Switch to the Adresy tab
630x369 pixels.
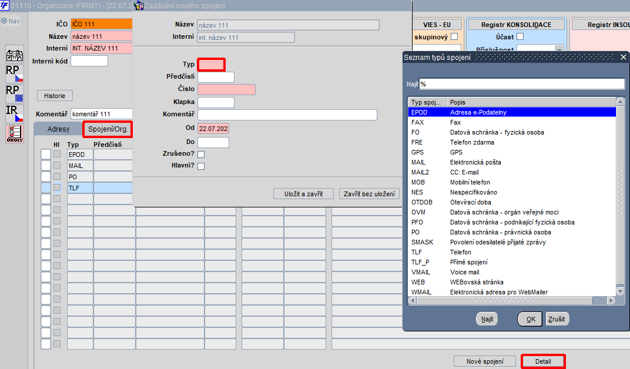click(58, 129)
